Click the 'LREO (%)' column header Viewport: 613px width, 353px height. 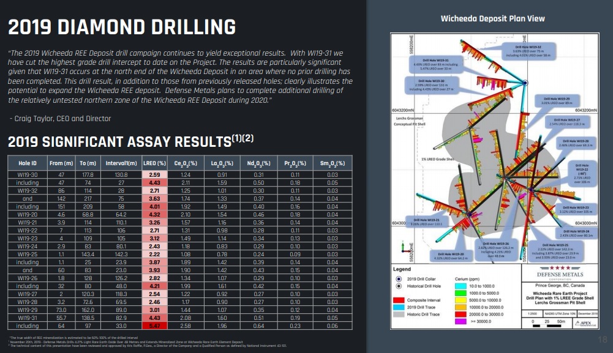154,163
